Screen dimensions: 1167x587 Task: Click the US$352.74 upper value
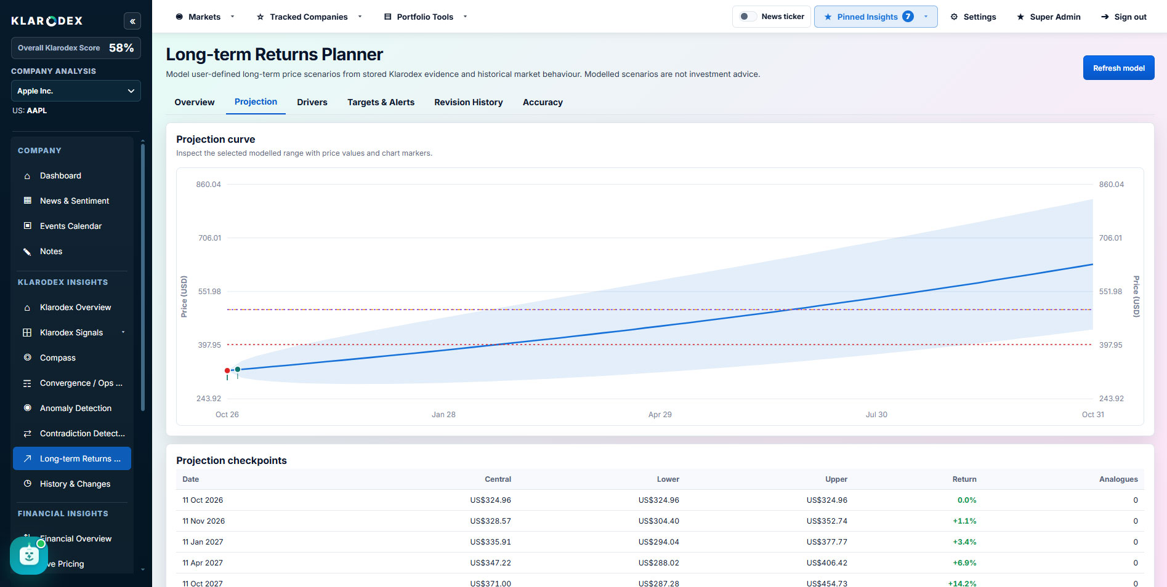(826, 521)
